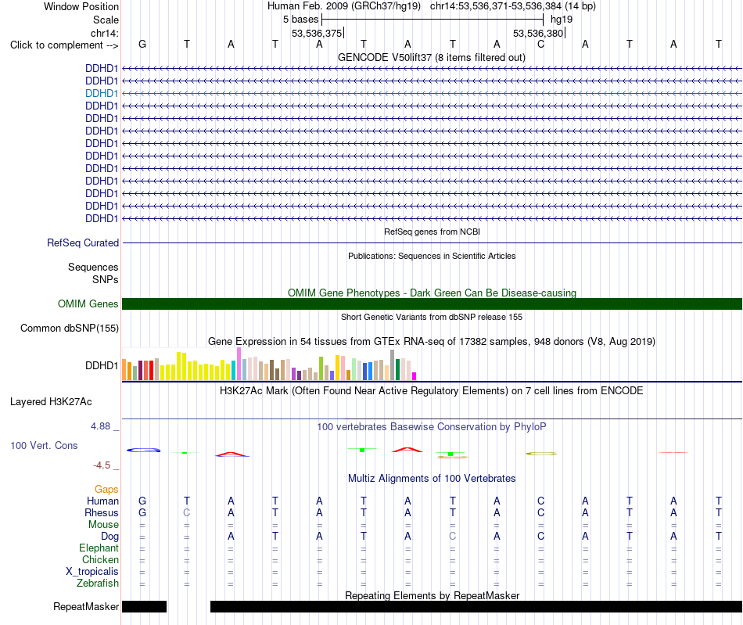Click the Window Position label
743x625 pixels.
(81, 6)
